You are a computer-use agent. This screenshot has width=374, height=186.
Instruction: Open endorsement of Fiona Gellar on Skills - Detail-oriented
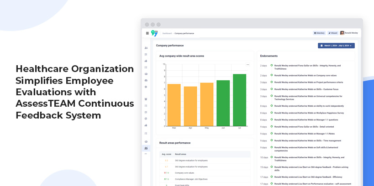pos(304,127)
